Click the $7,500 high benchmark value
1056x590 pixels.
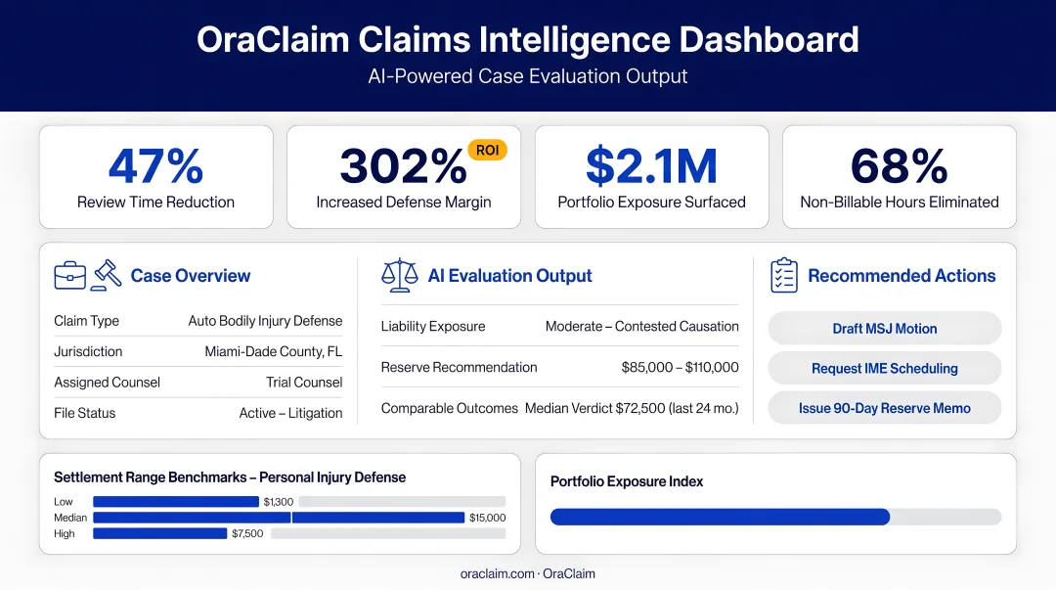point(247,533)
